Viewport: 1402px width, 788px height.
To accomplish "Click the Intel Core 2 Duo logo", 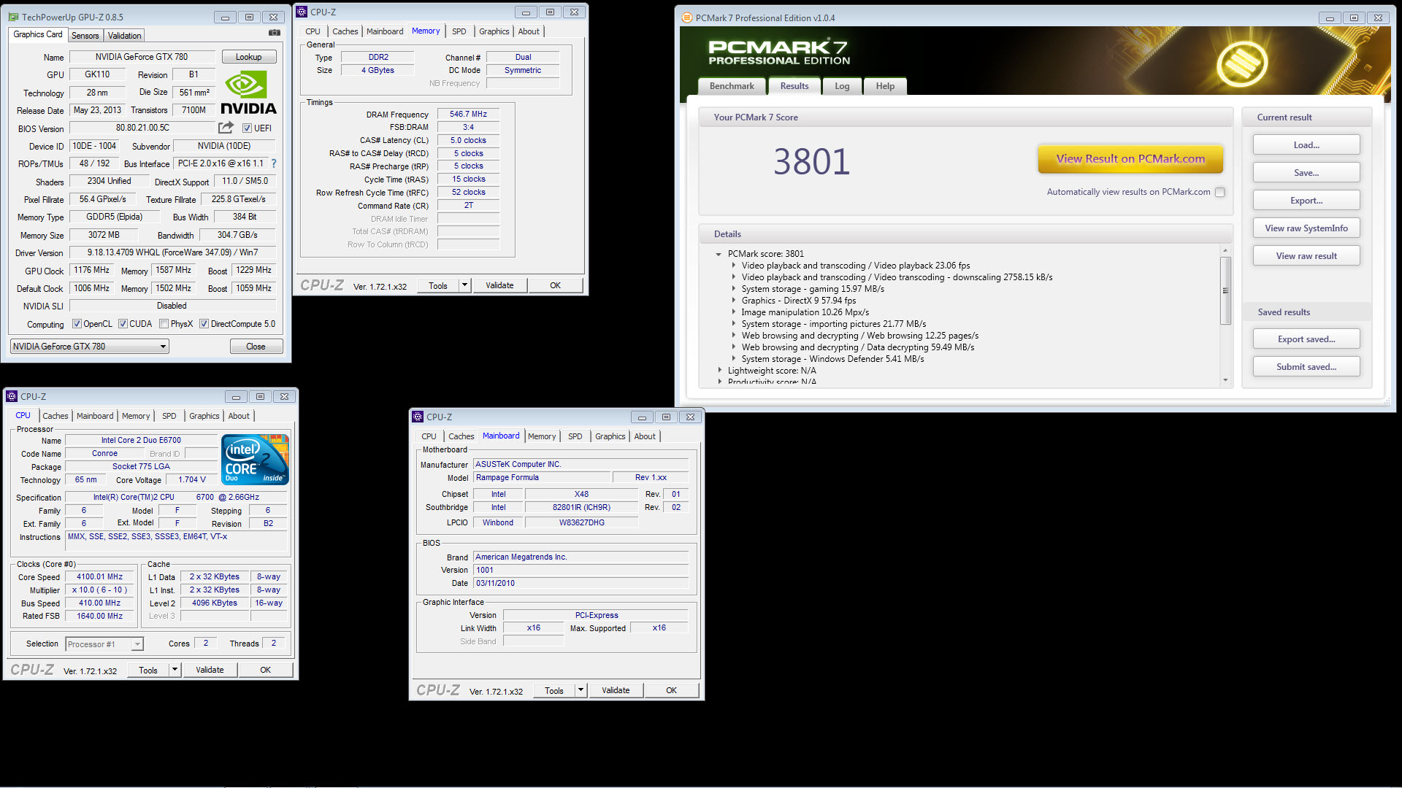I will [255, 460].
